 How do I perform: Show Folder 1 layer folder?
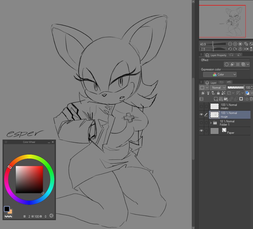click(x=201, y=123)
